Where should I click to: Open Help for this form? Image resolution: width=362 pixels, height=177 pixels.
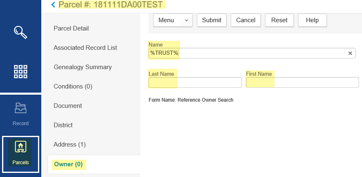coord(312,20)
